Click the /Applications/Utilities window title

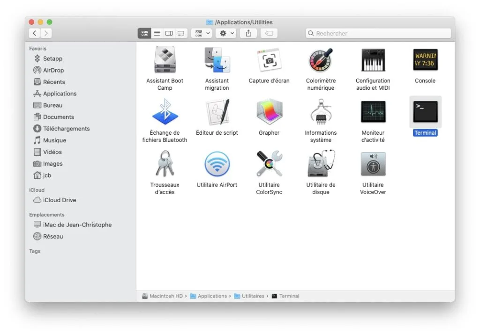click(244, 22)
